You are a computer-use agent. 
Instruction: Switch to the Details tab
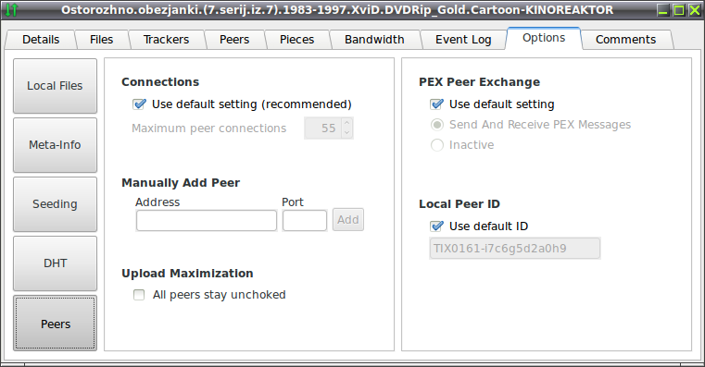pos(41,40)
